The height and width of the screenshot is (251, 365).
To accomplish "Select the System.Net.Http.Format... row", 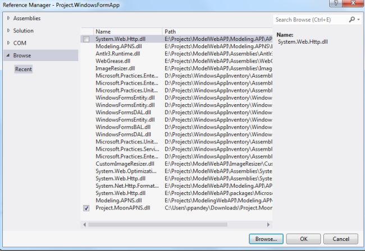I will pyautogui.click(x=176, y=186).
